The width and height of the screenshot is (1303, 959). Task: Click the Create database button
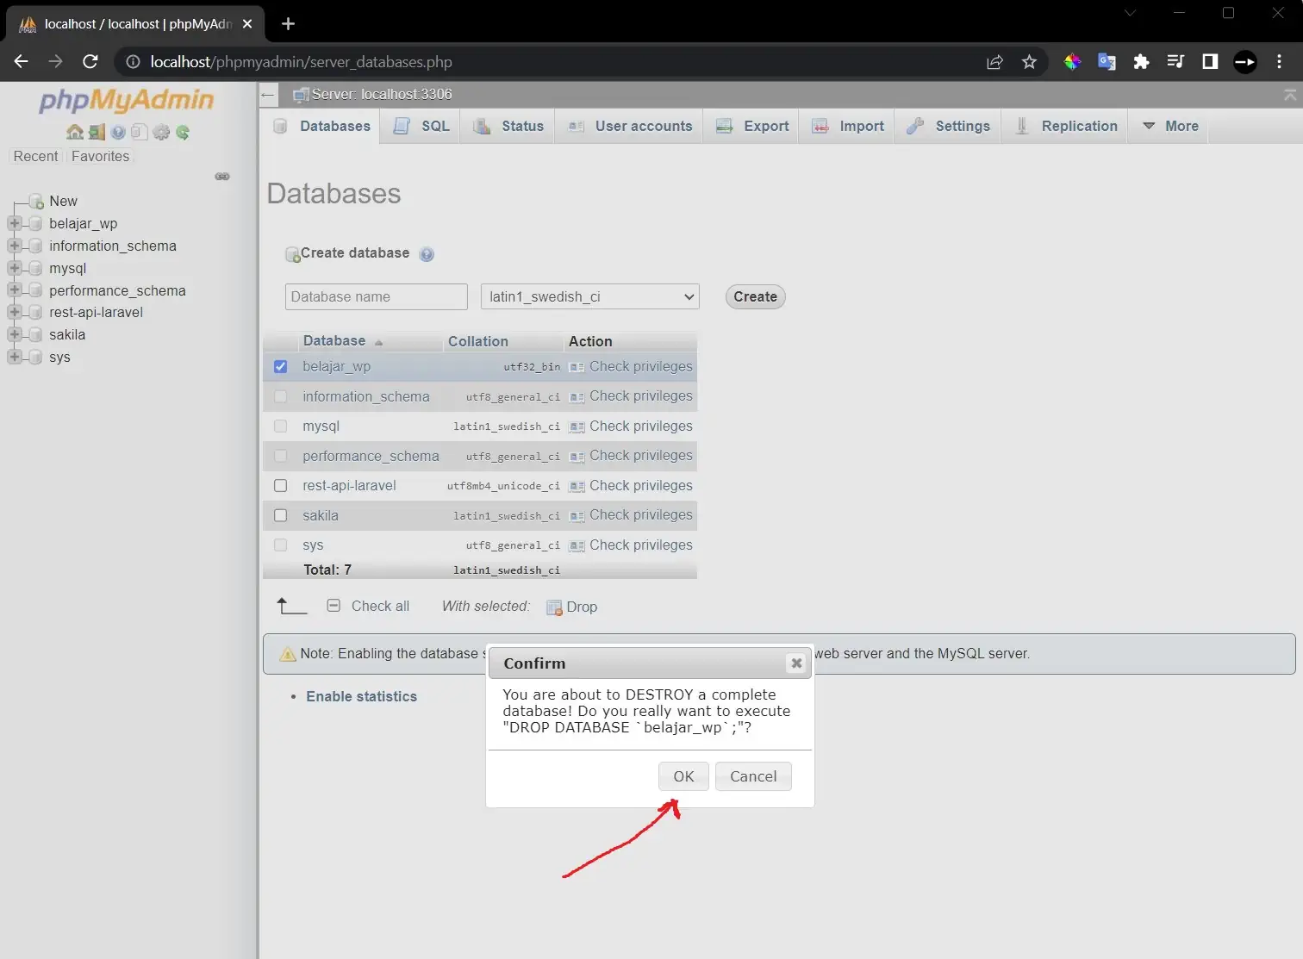click(755, 296)
